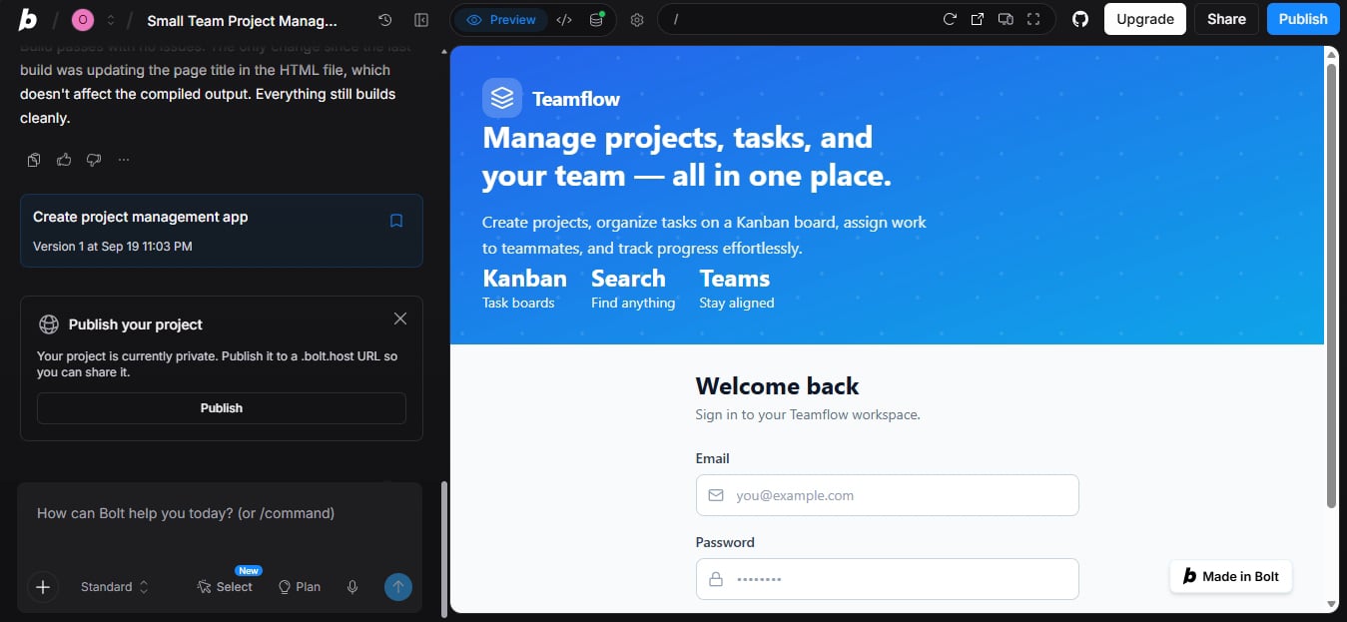Click the blue Publish button in the top bar
Image resolution: width=1347 pixels, height=622 pixels.
[1303, 19]
